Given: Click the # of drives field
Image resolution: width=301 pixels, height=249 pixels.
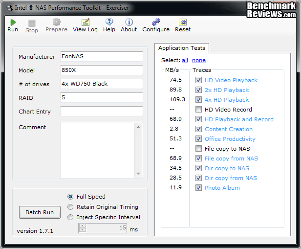Looking at the screenshot, I should pos(102,84).
